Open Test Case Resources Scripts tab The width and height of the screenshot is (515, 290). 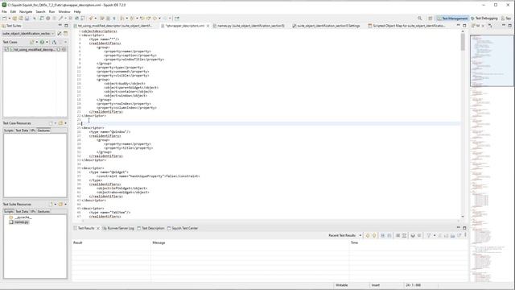pyautogui.click(x=9, y=130)
